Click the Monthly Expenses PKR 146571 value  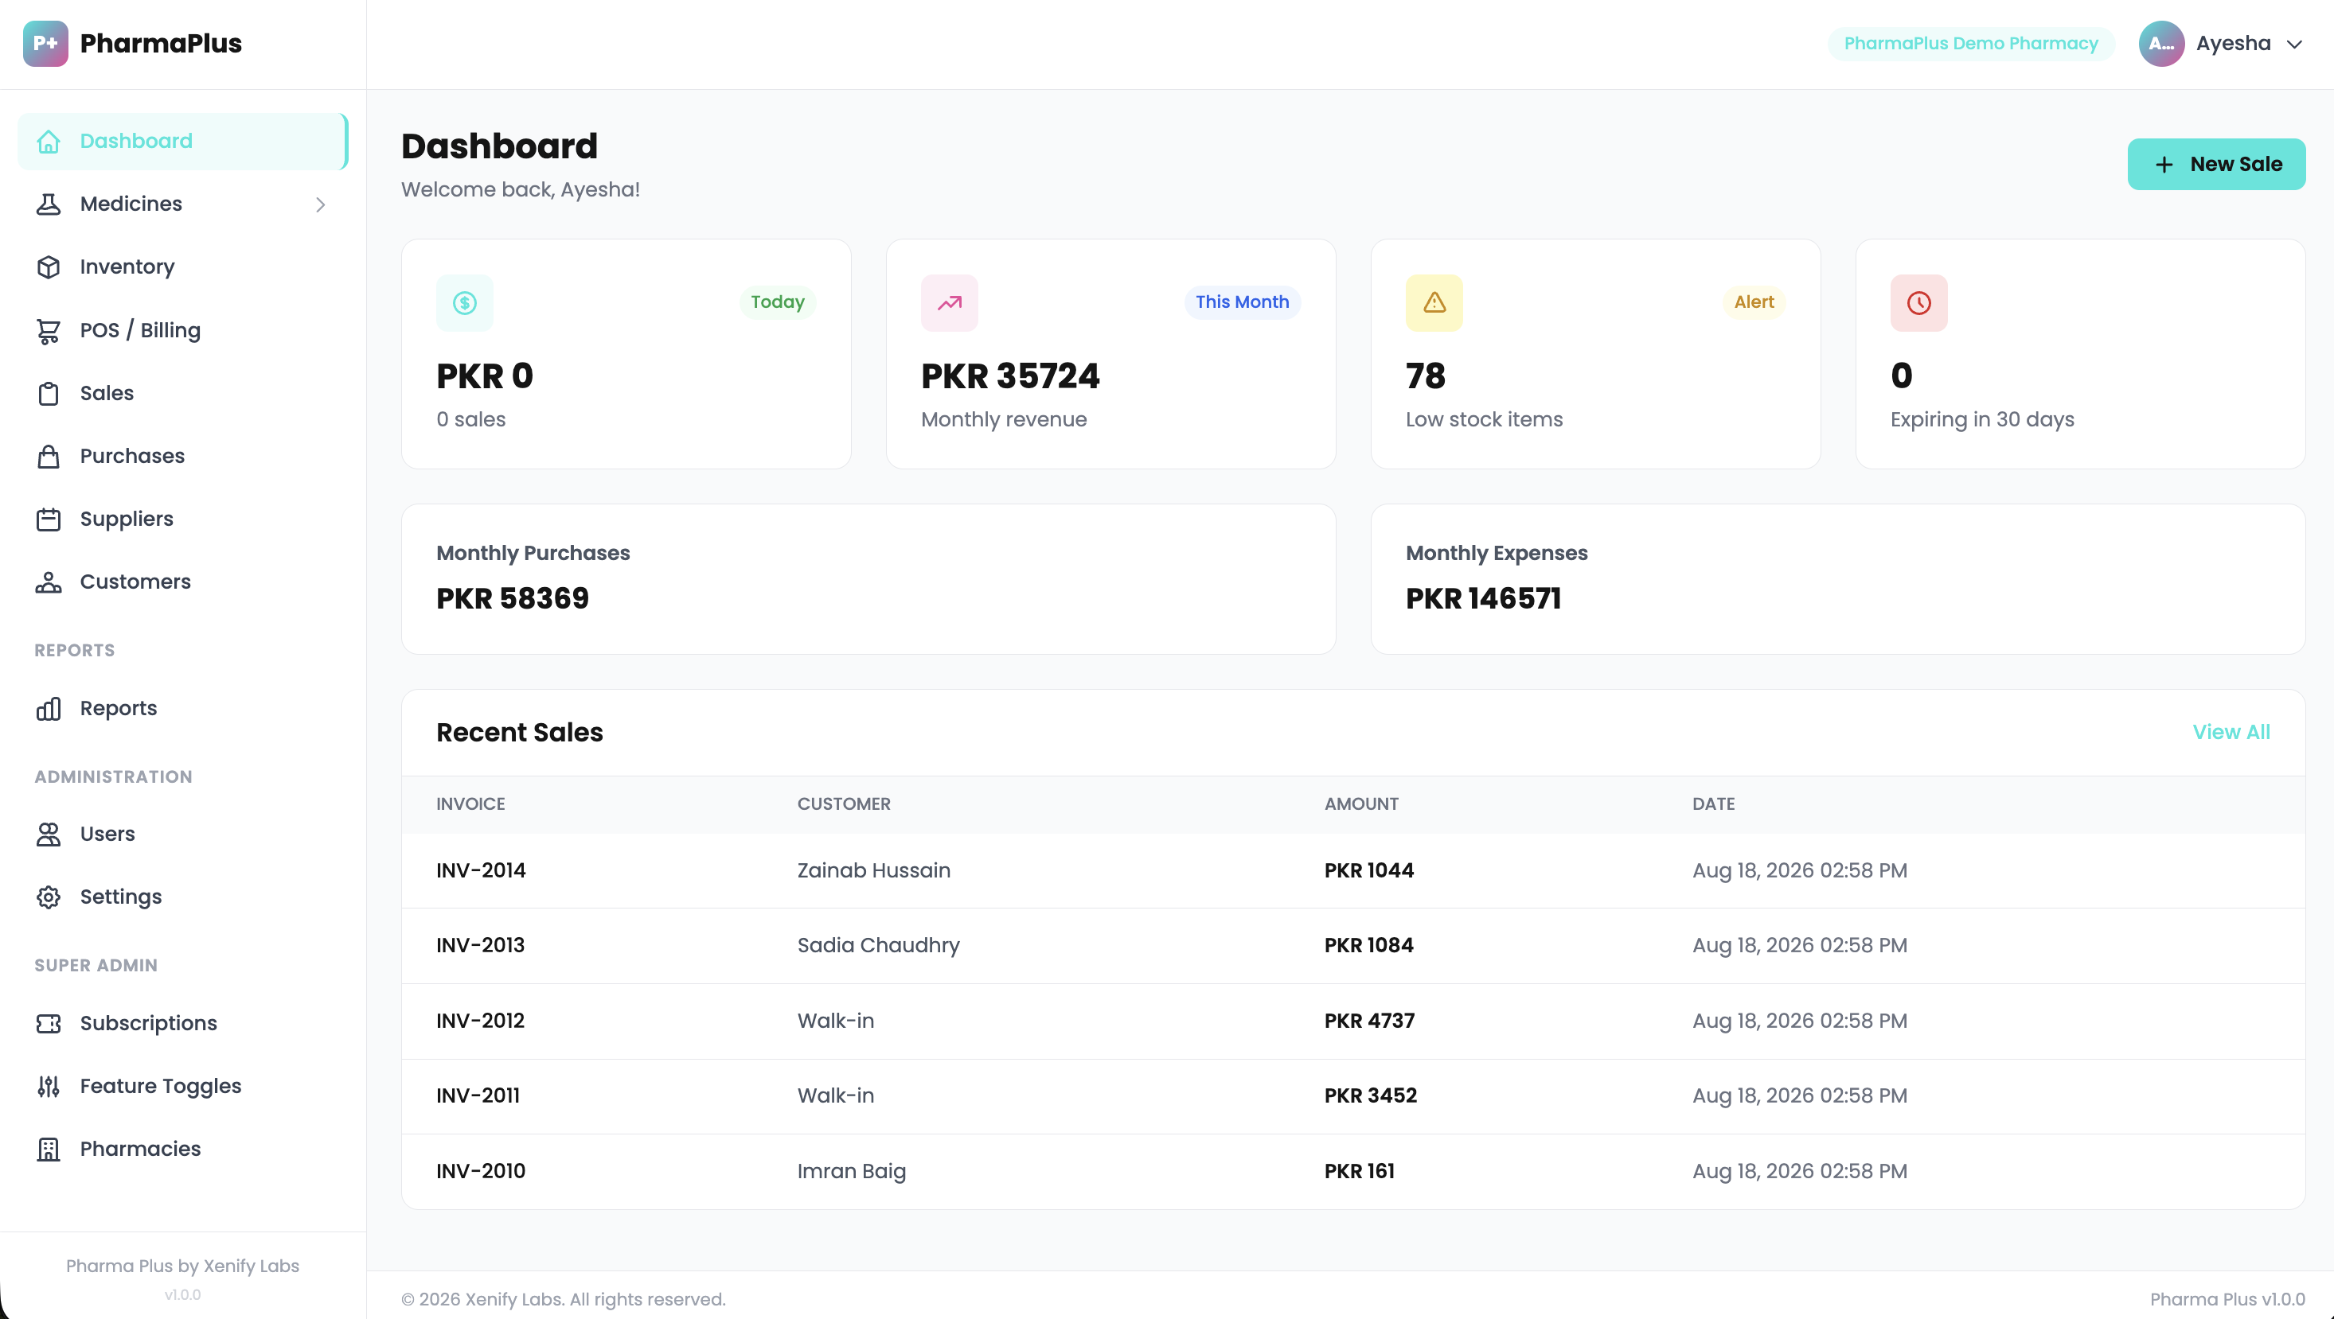(x=1483, y=599)
